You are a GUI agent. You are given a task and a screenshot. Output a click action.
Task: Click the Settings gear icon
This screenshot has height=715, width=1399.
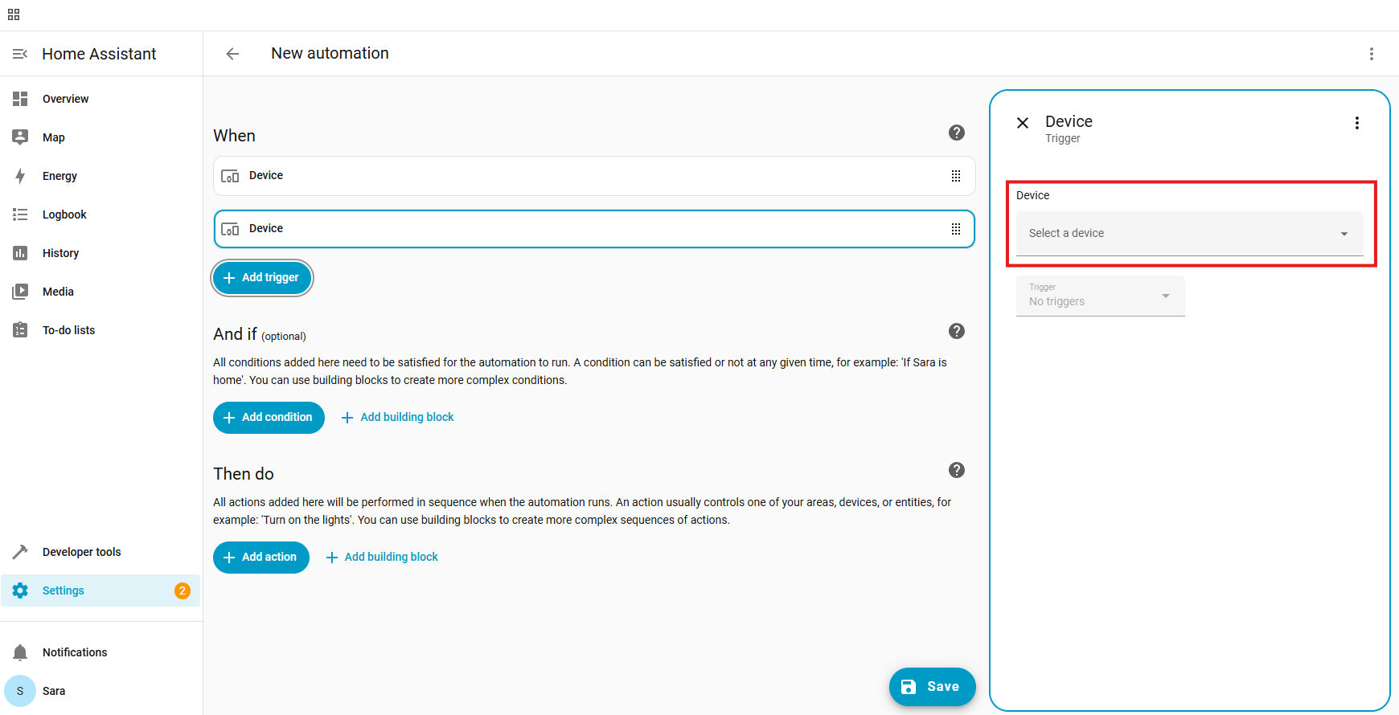20,590
